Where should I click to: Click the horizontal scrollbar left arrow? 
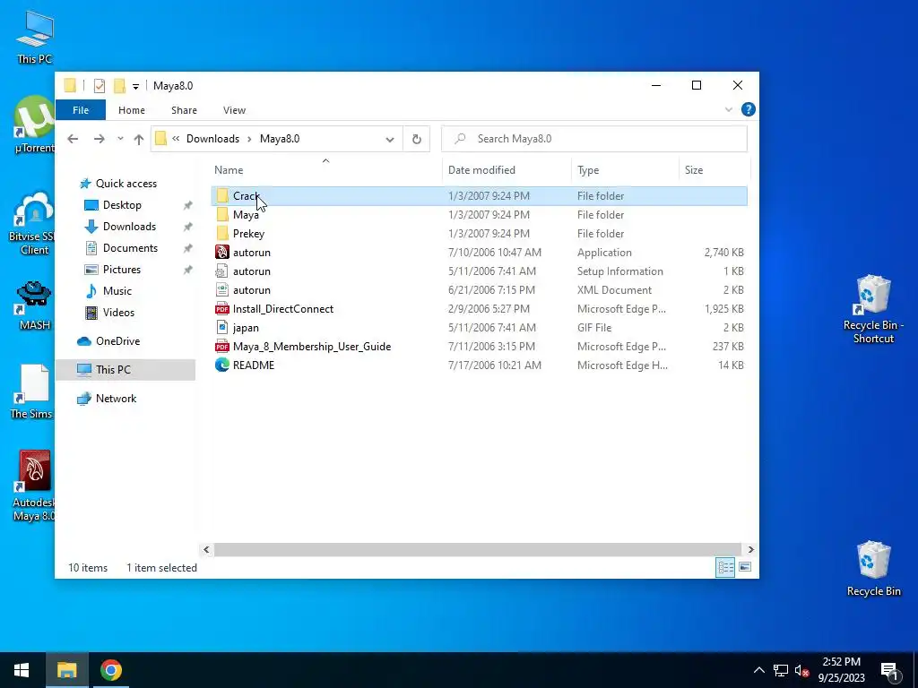(206, 549)
